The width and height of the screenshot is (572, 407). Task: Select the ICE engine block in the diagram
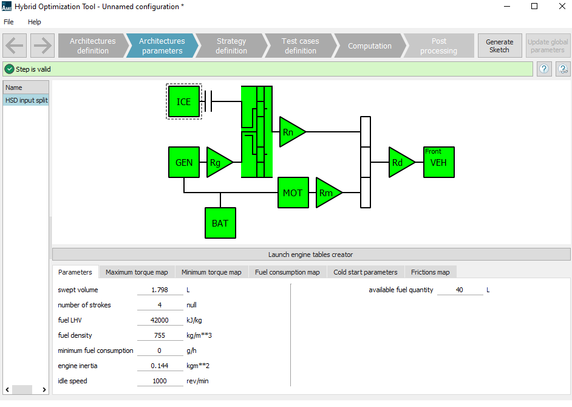pyautogui.click(x=183, y=101)
